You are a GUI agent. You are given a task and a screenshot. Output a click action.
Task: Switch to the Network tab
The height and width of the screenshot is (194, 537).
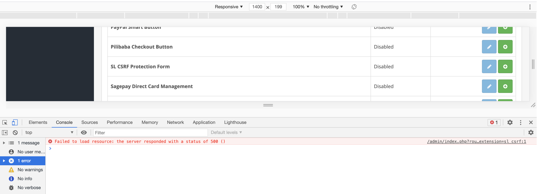[175, 122]
